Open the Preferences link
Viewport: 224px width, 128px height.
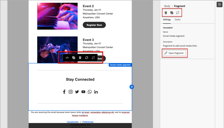click(x=88, y=122)
